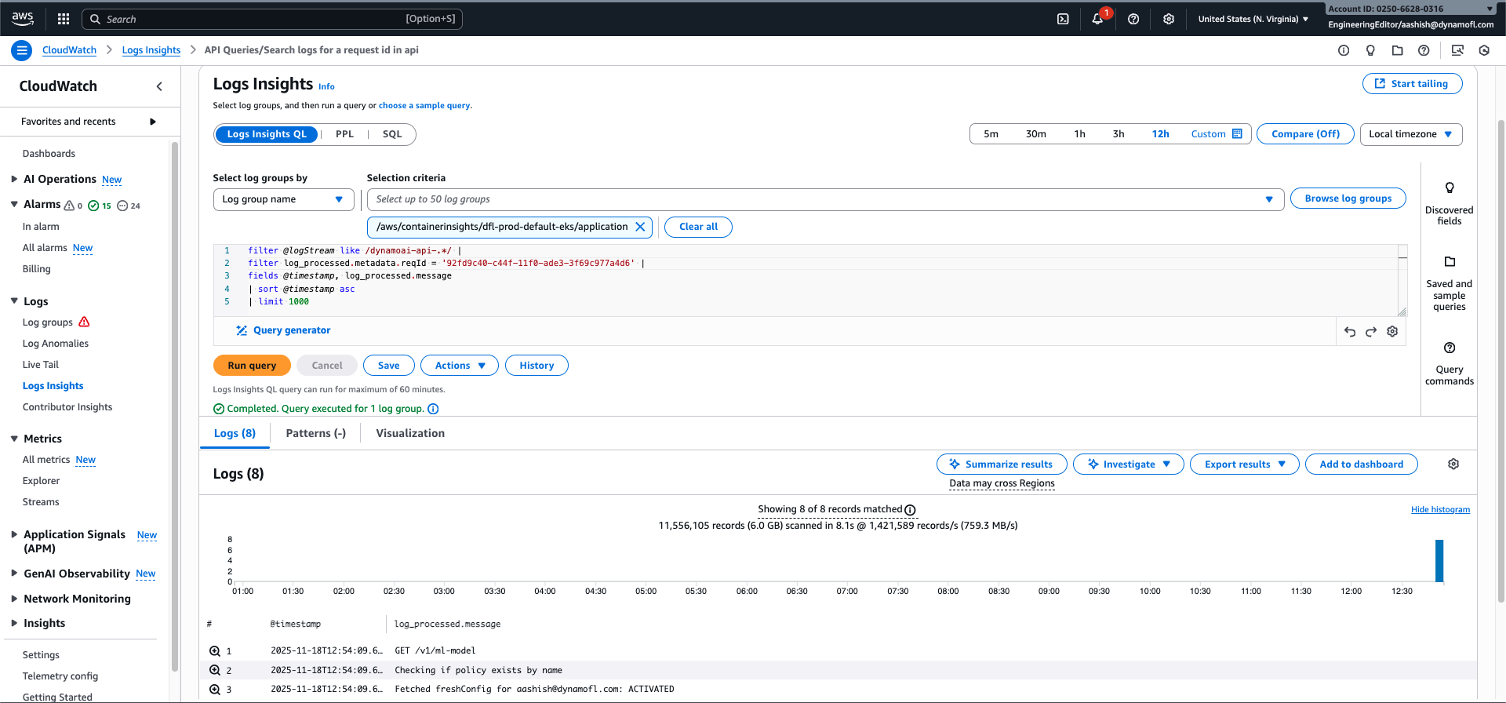Redo the query edit
The height and width of the screenshot is (703, 1506).
coord(1371,332)
